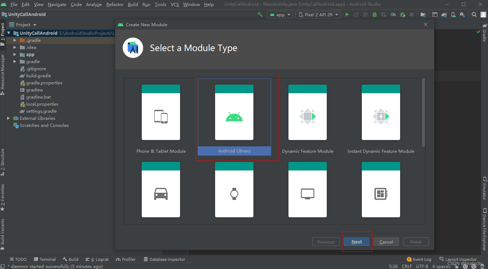Click the Debug app bug icon
Screen dimensions: 488x269
(375, 15)
